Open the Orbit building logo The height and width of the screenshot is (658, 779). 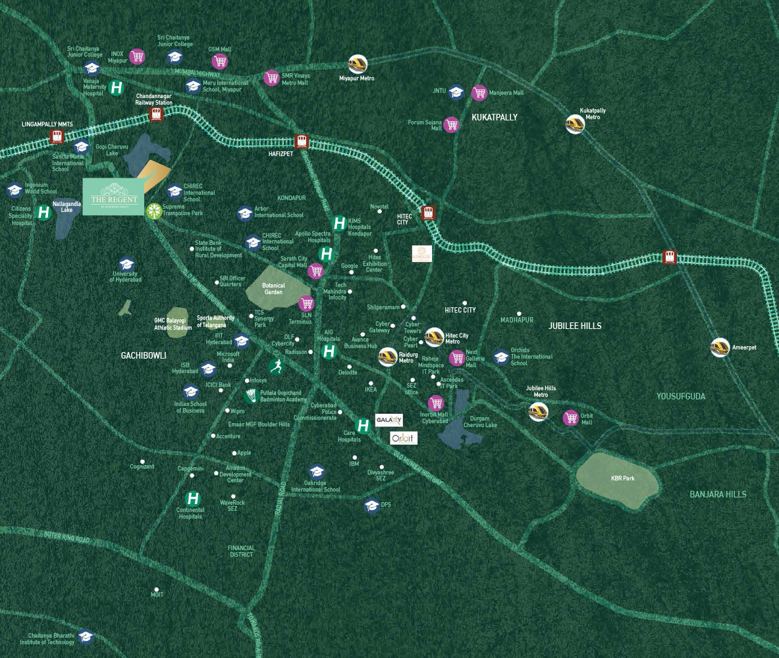coord(403,438)
